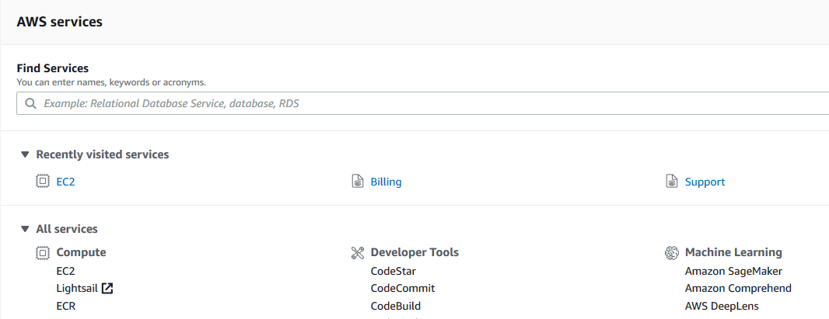Open Billing from Recently visited services
Viewport: 829px width, 319px height.
tap(386, 182)
